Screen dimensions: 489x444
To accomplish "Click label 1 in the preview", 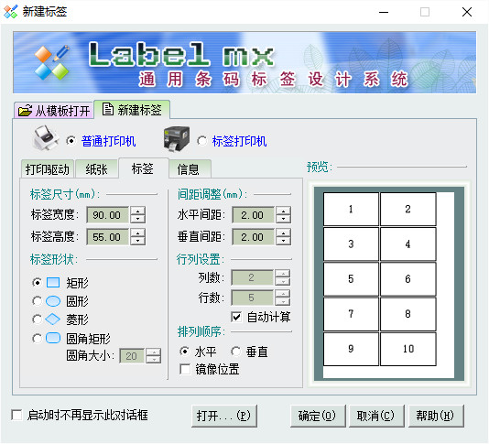I will [x=351, y=209].
